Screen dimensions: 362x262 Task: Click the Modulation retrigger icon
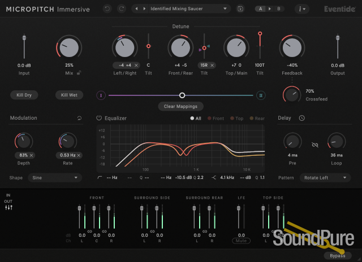[x=79, y=118]
